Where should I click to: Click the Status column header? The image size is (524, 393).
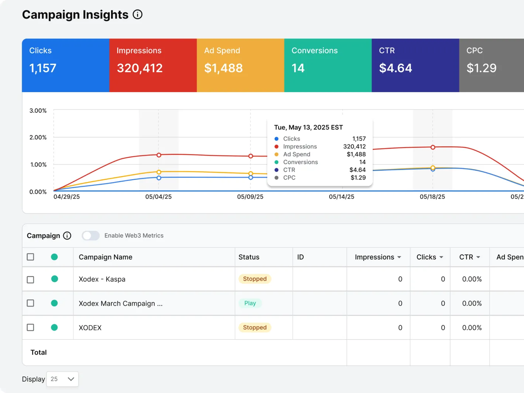click(x=249, y=257)
